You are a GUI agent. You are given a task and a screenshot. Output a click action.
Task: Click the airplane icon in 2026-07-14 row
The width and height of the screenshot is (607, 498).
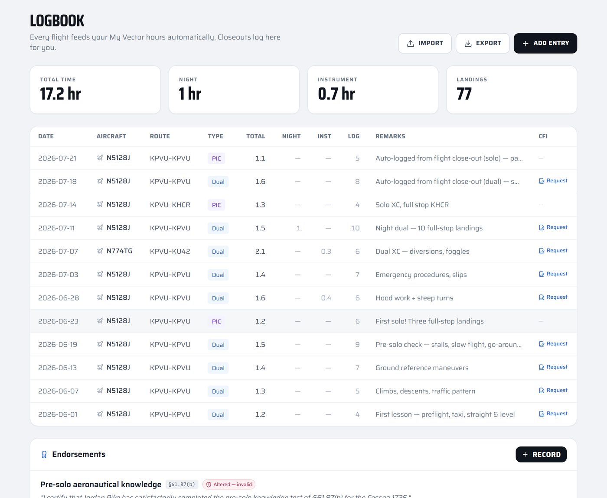pyautogui.click(x=100, y=204)
